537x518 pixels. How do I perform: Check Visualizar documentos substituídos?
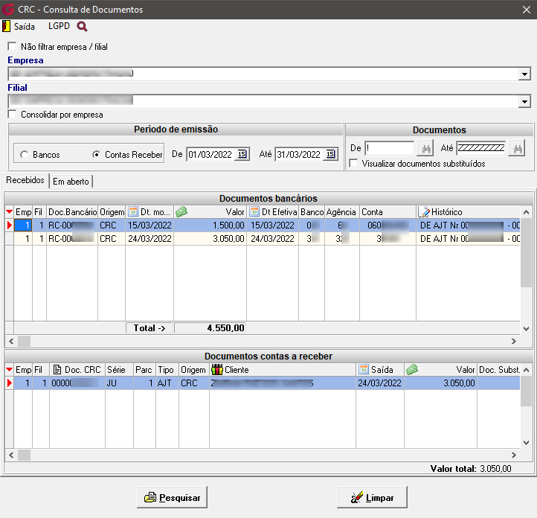click(353, 163)
